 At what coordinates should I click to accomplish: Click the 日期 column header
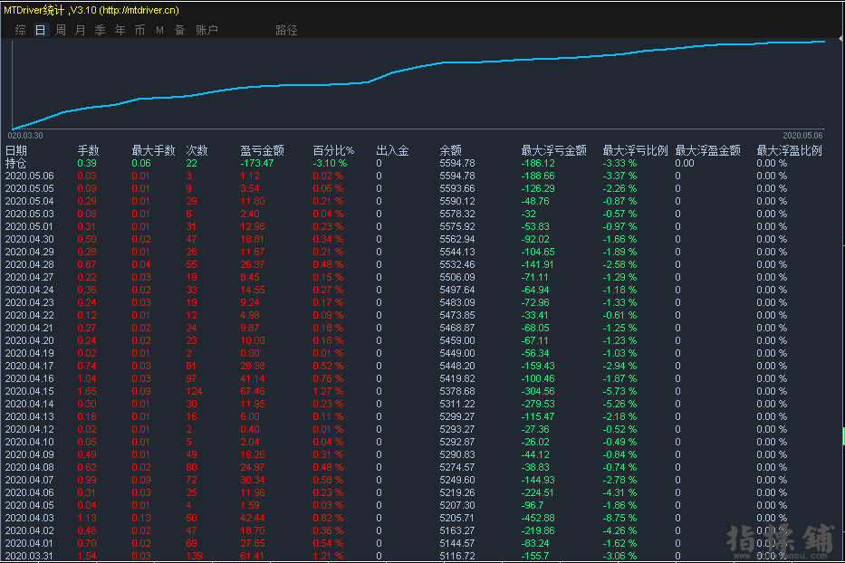(x=16, y=151)
